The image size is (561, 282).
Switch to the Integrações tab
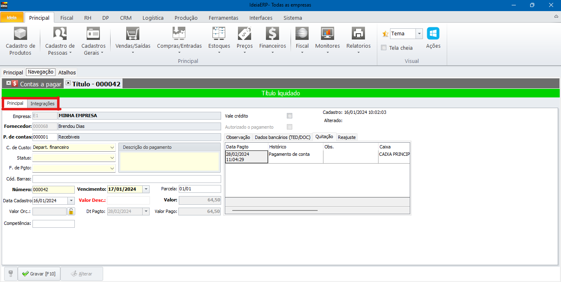pos(42,104)
